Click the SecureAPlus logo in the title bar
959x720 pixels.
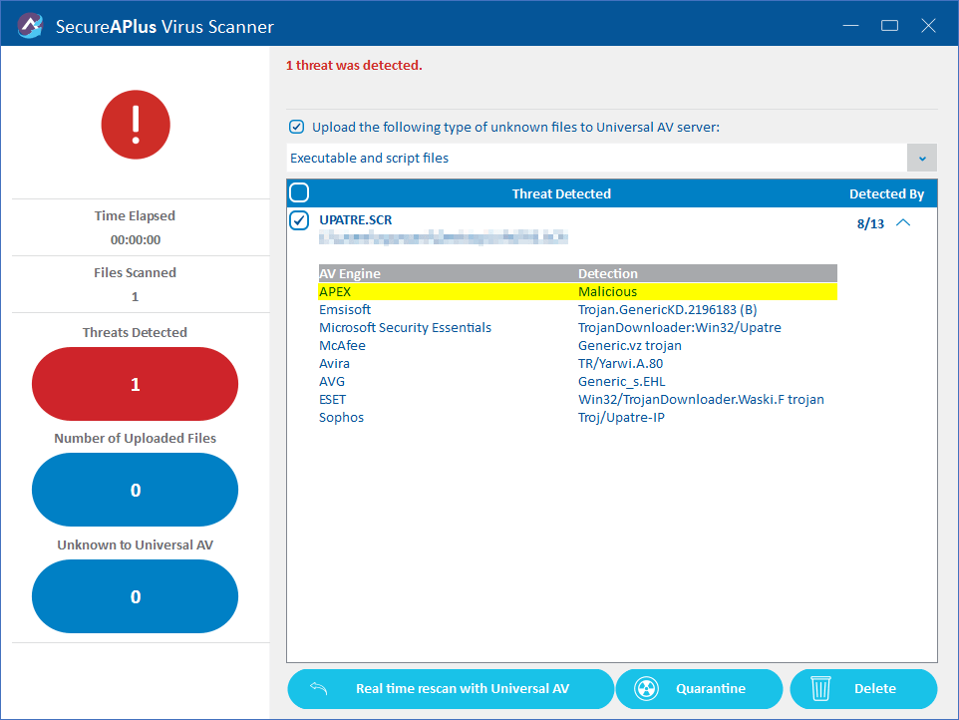tap(29, 24)
